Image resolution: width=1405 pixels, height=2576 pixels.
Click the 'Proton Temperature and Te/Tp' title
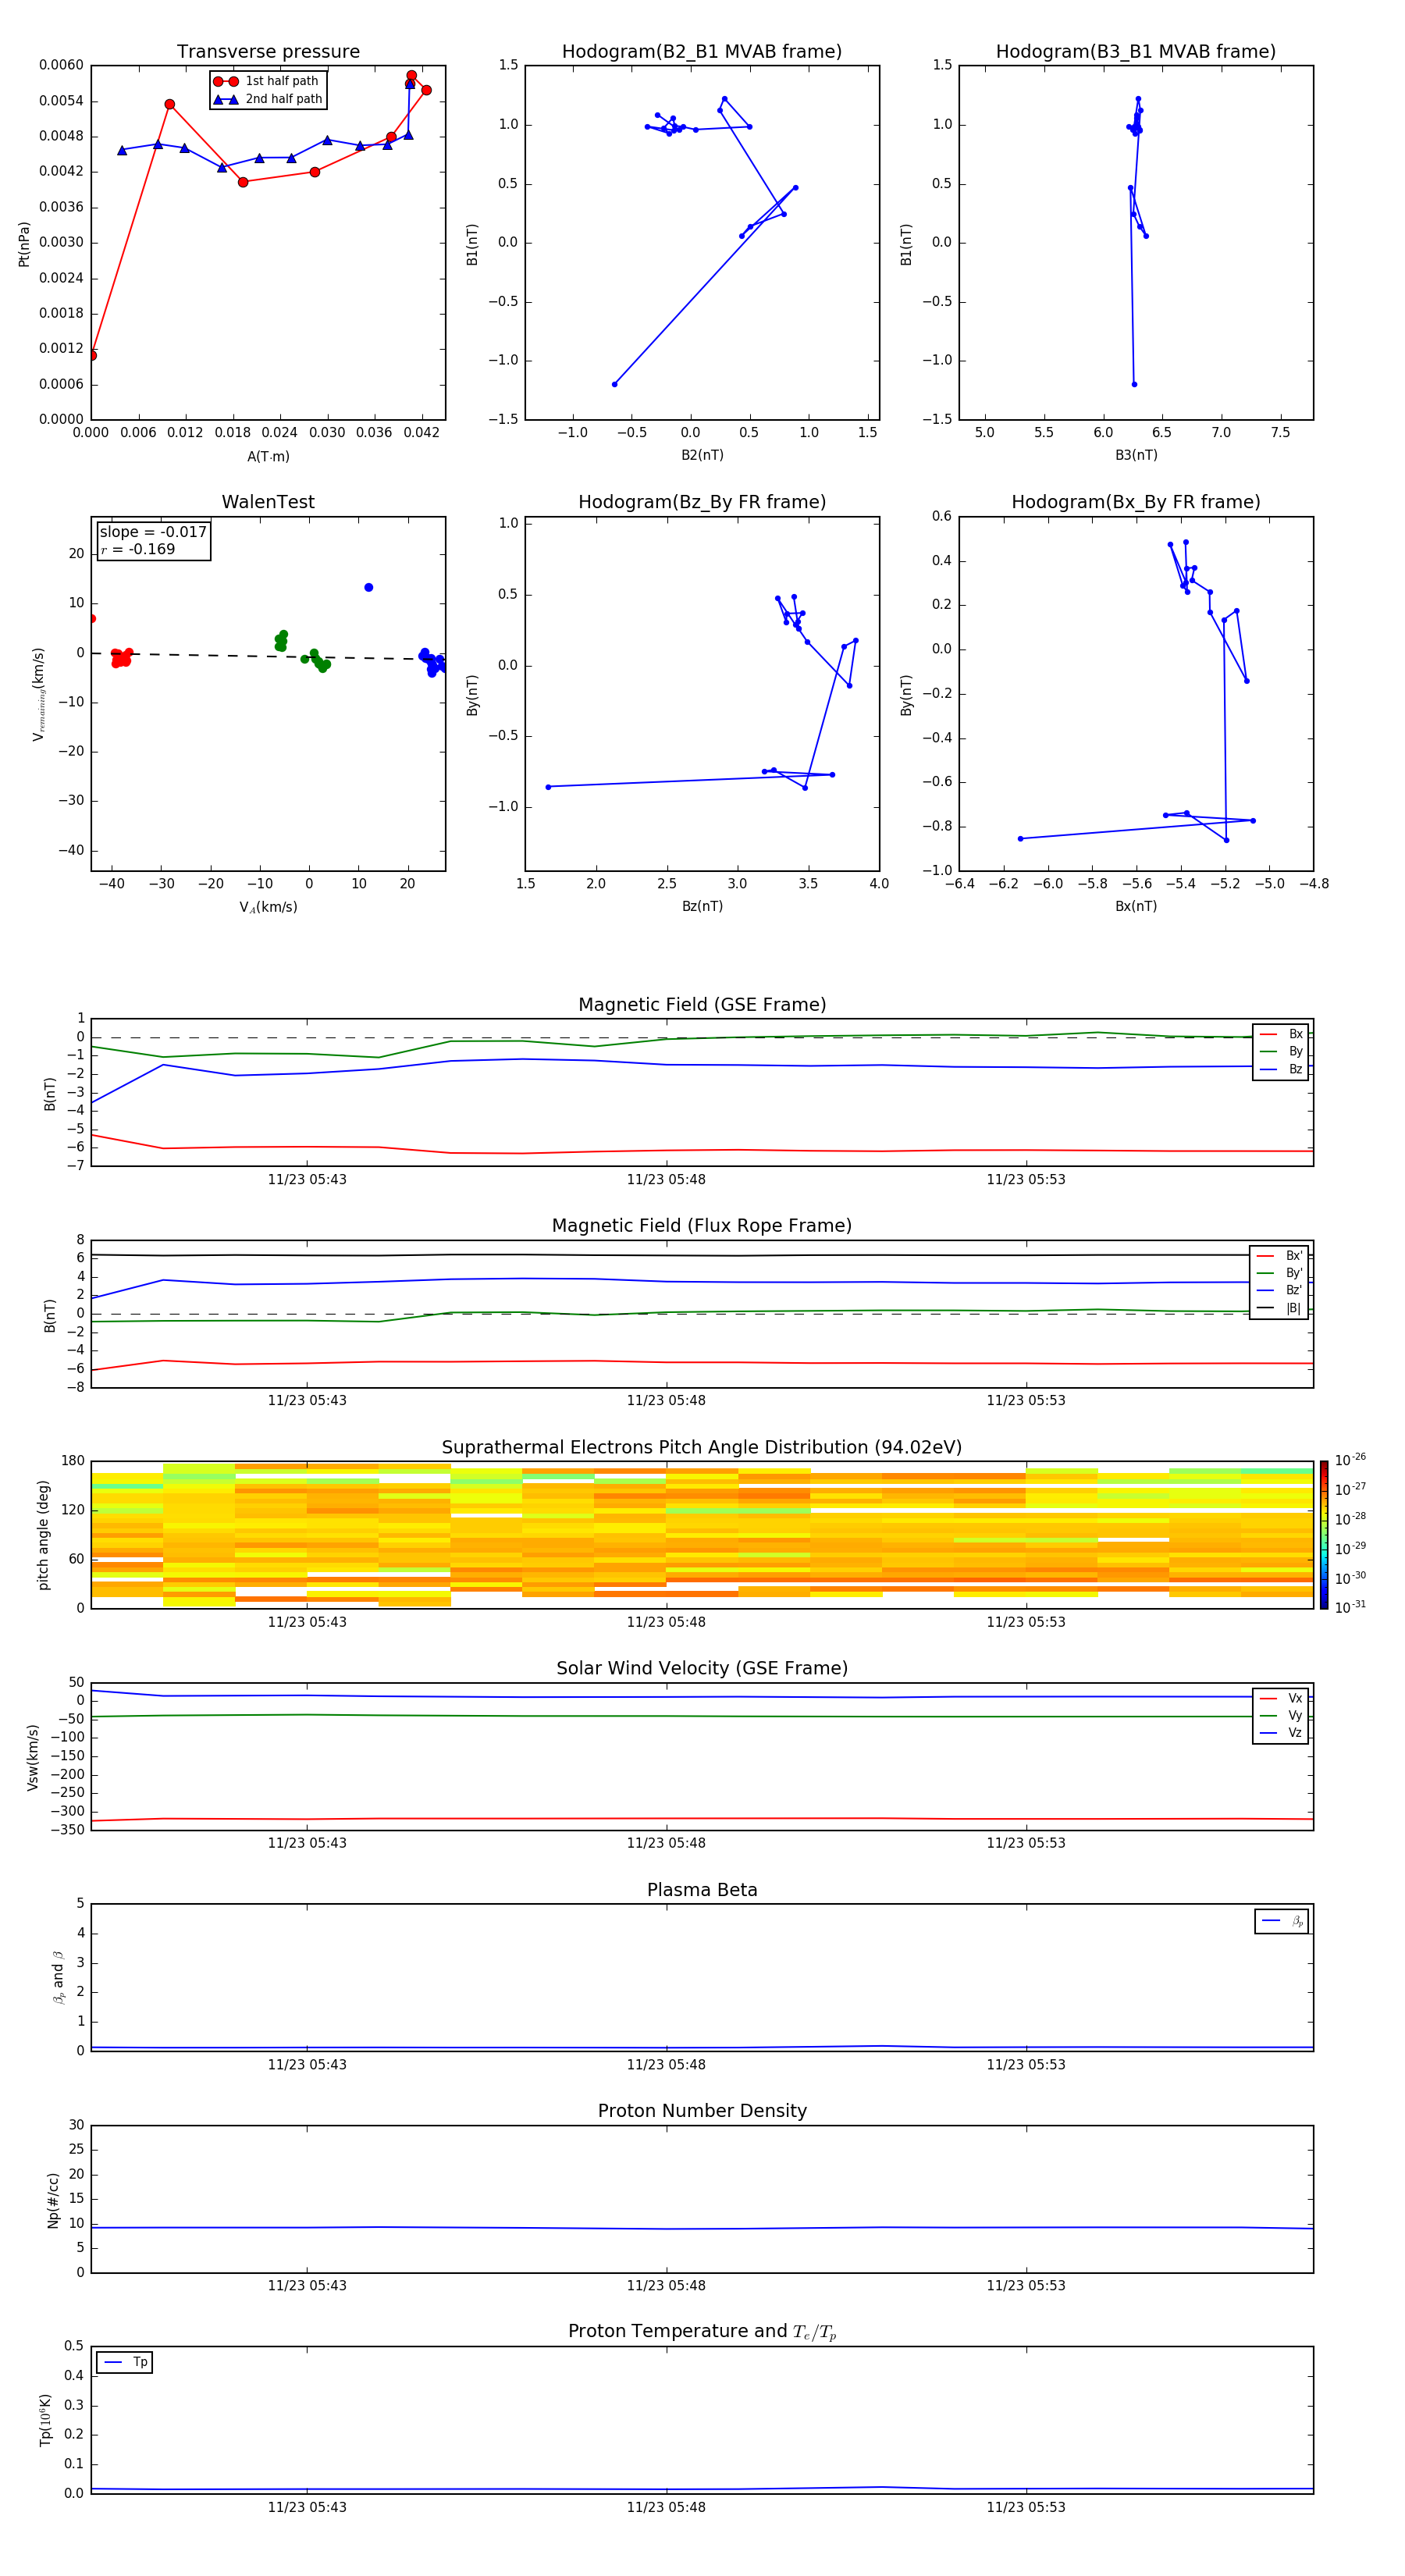tap(702, 2331)
